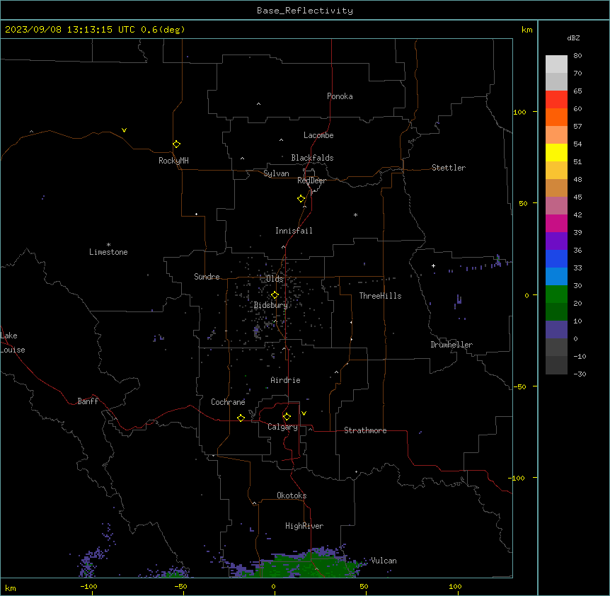Select the -30 value at bottom of dBZ legend

pyautogui.click(x=580, y=374)
